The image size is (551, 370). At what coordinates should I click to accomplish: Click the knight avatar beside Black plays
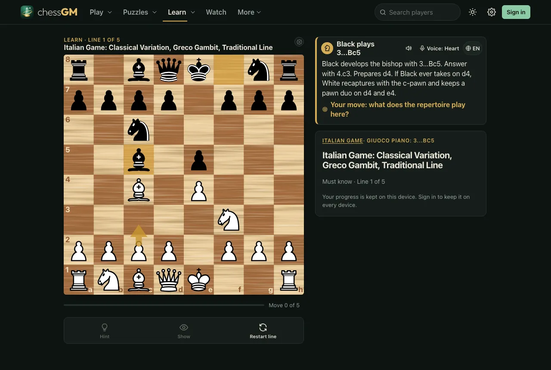click(327, 48)
